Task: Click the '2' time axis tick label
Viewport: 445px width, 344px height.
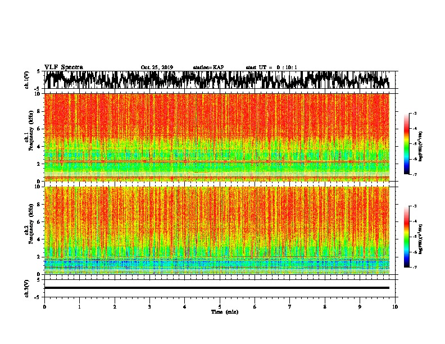Action: [x=115, y=307]
